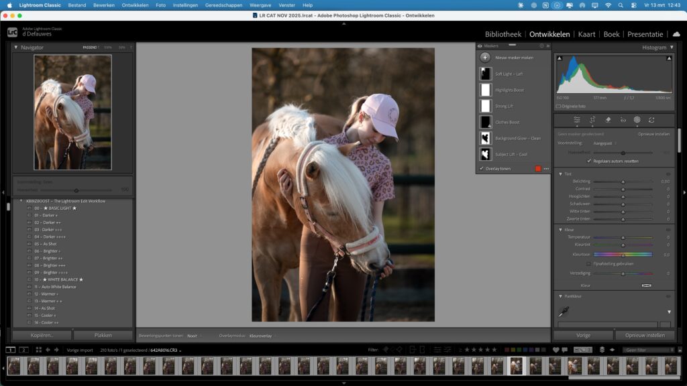Select the basic adjustments sliders icon
The height and width of the screenshot is (386, 687).
(x=578, y=119)
